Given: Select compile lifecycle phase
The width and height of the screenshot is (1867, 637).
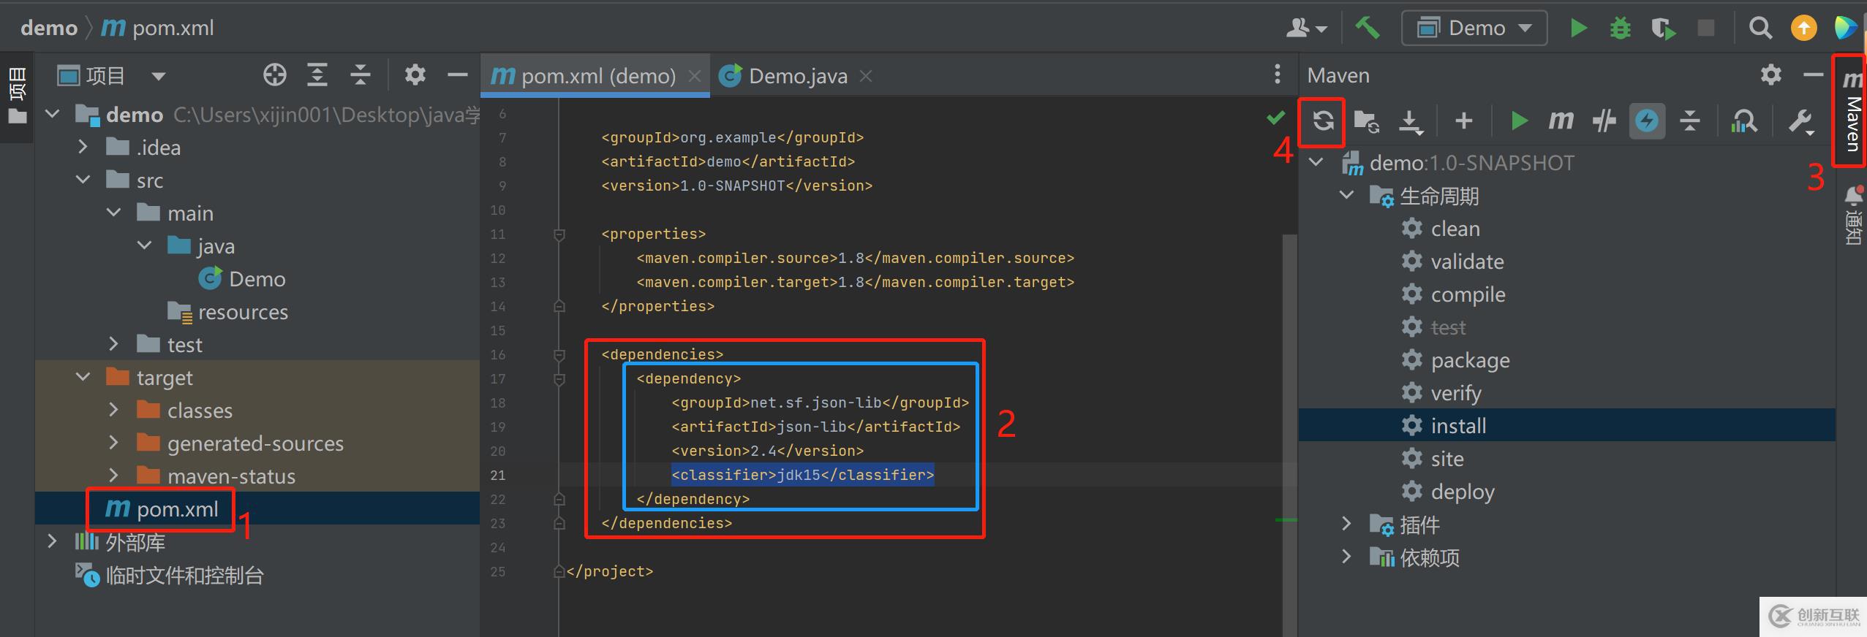Looking at the screenshot, I should [1453, 294].
